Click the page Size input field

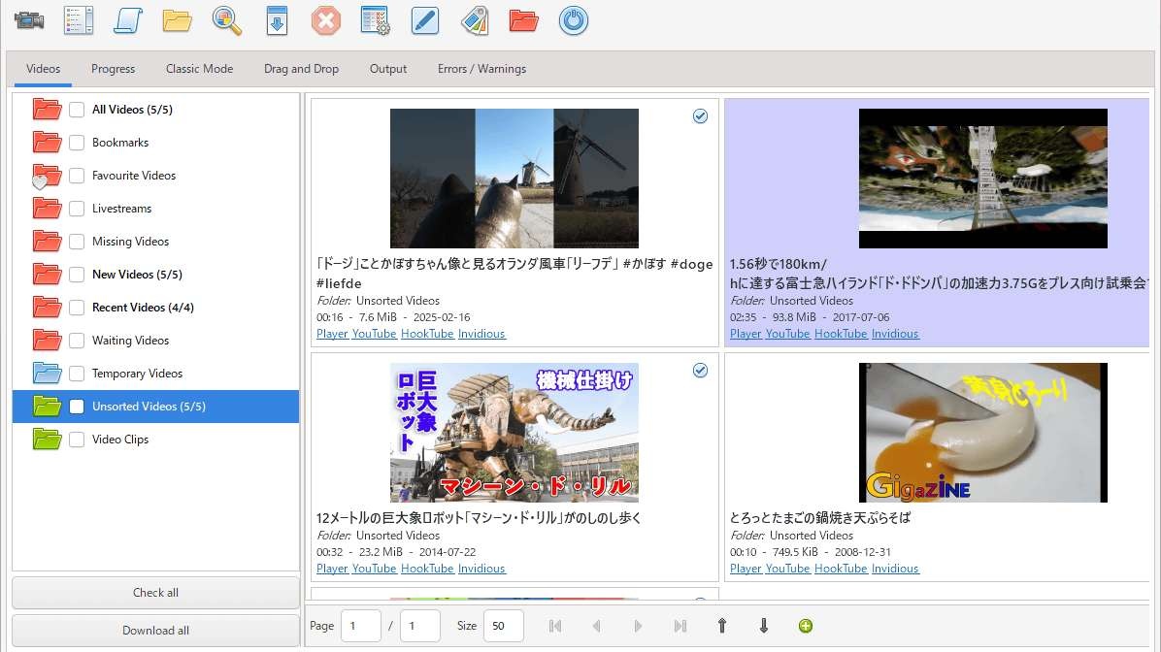tap(503, 626)
